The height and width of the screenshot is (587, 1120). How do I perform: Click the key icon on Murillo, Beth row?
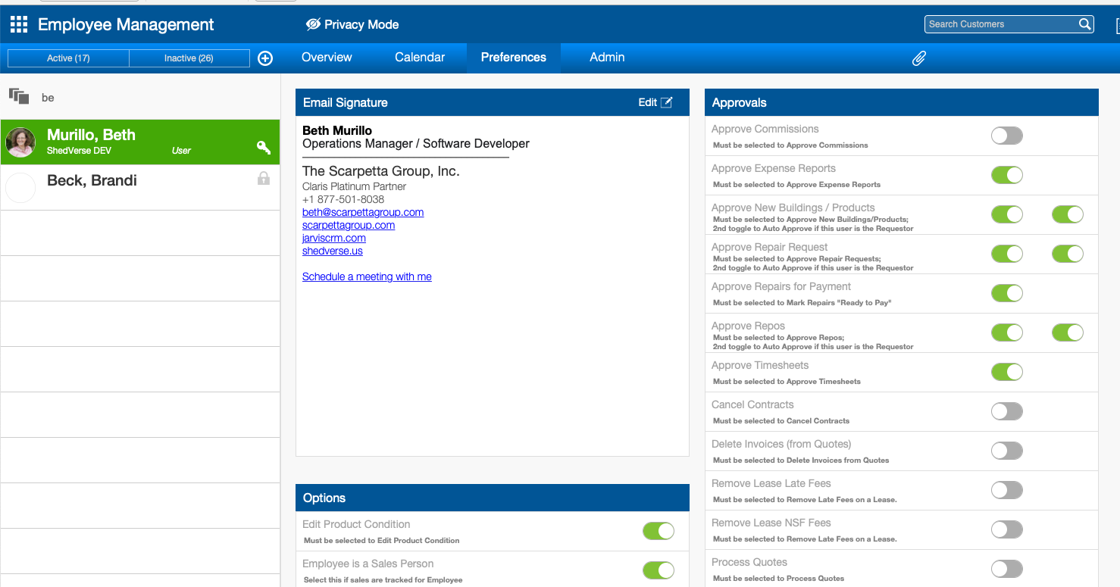(264, 148)
